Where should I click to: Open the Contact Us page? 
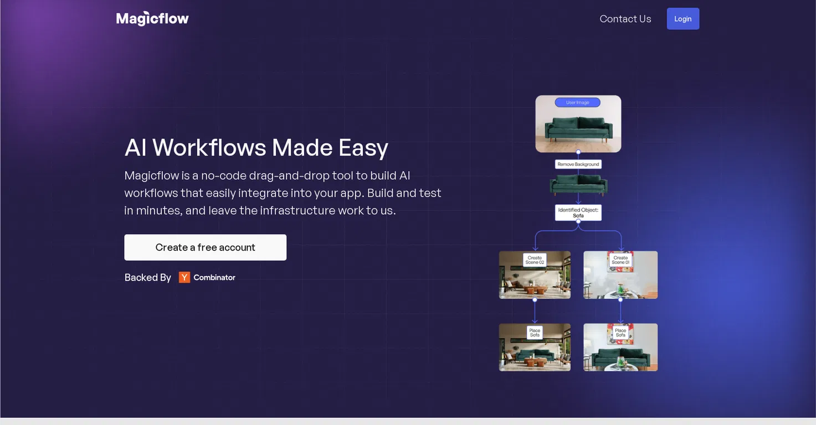pos(625,19)
